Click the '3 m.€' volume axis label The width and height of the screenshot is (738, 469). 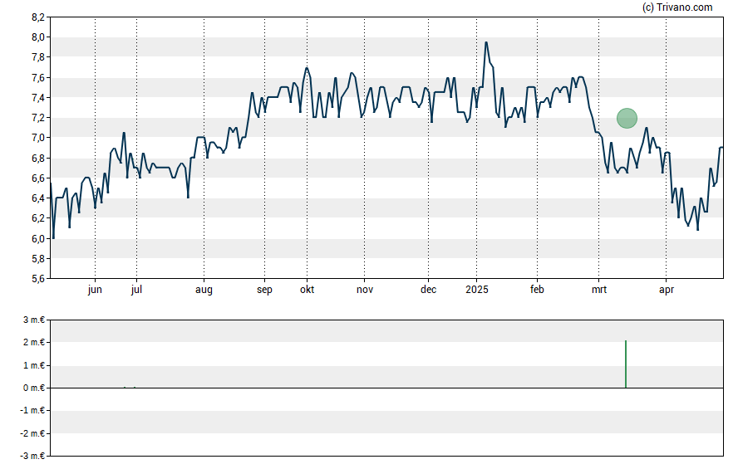[34, 320]
